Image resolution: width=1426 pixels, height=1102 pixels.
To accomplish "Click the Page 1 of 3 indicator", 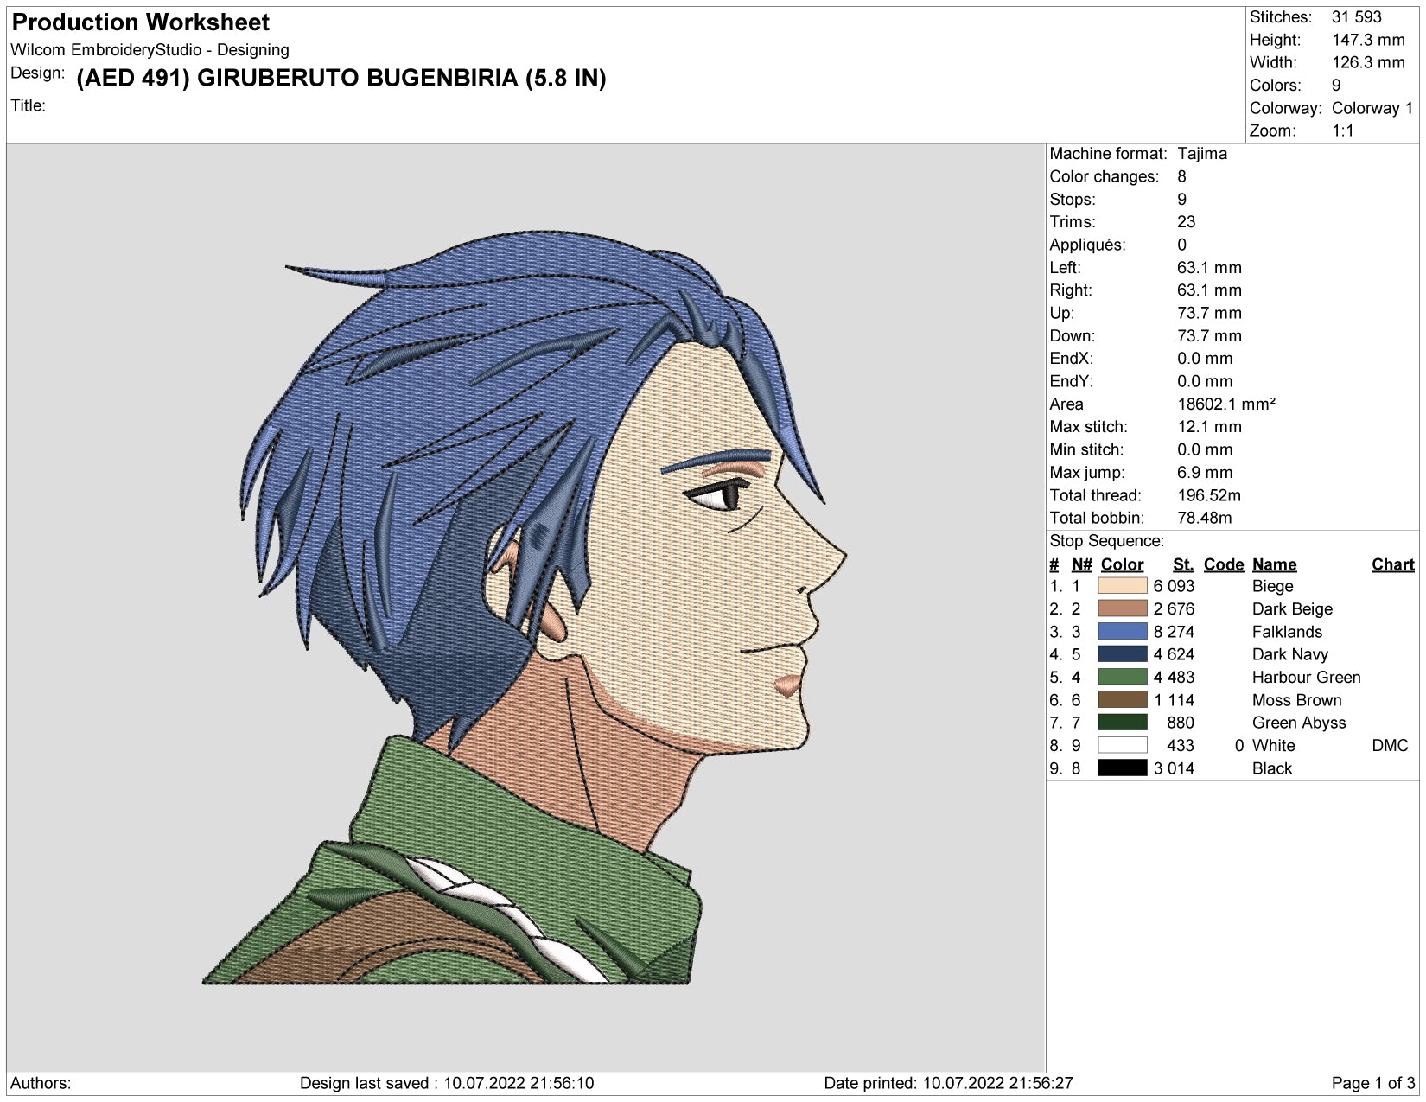I will pos(1372,1083).
